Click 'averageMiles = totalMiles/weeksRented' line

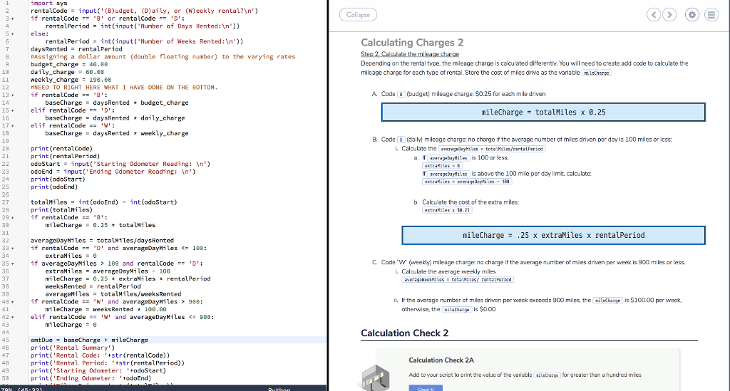coord(113,294)
